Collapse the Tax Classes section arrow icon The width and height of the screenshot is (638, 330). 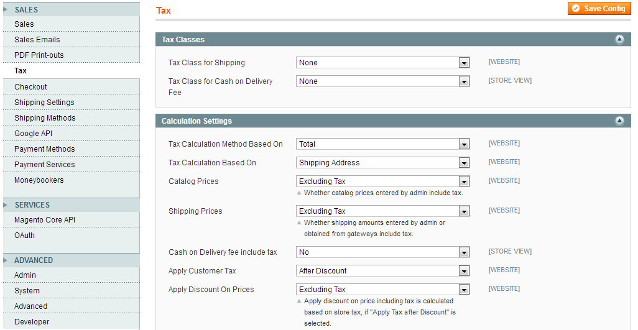click(619, 39)
